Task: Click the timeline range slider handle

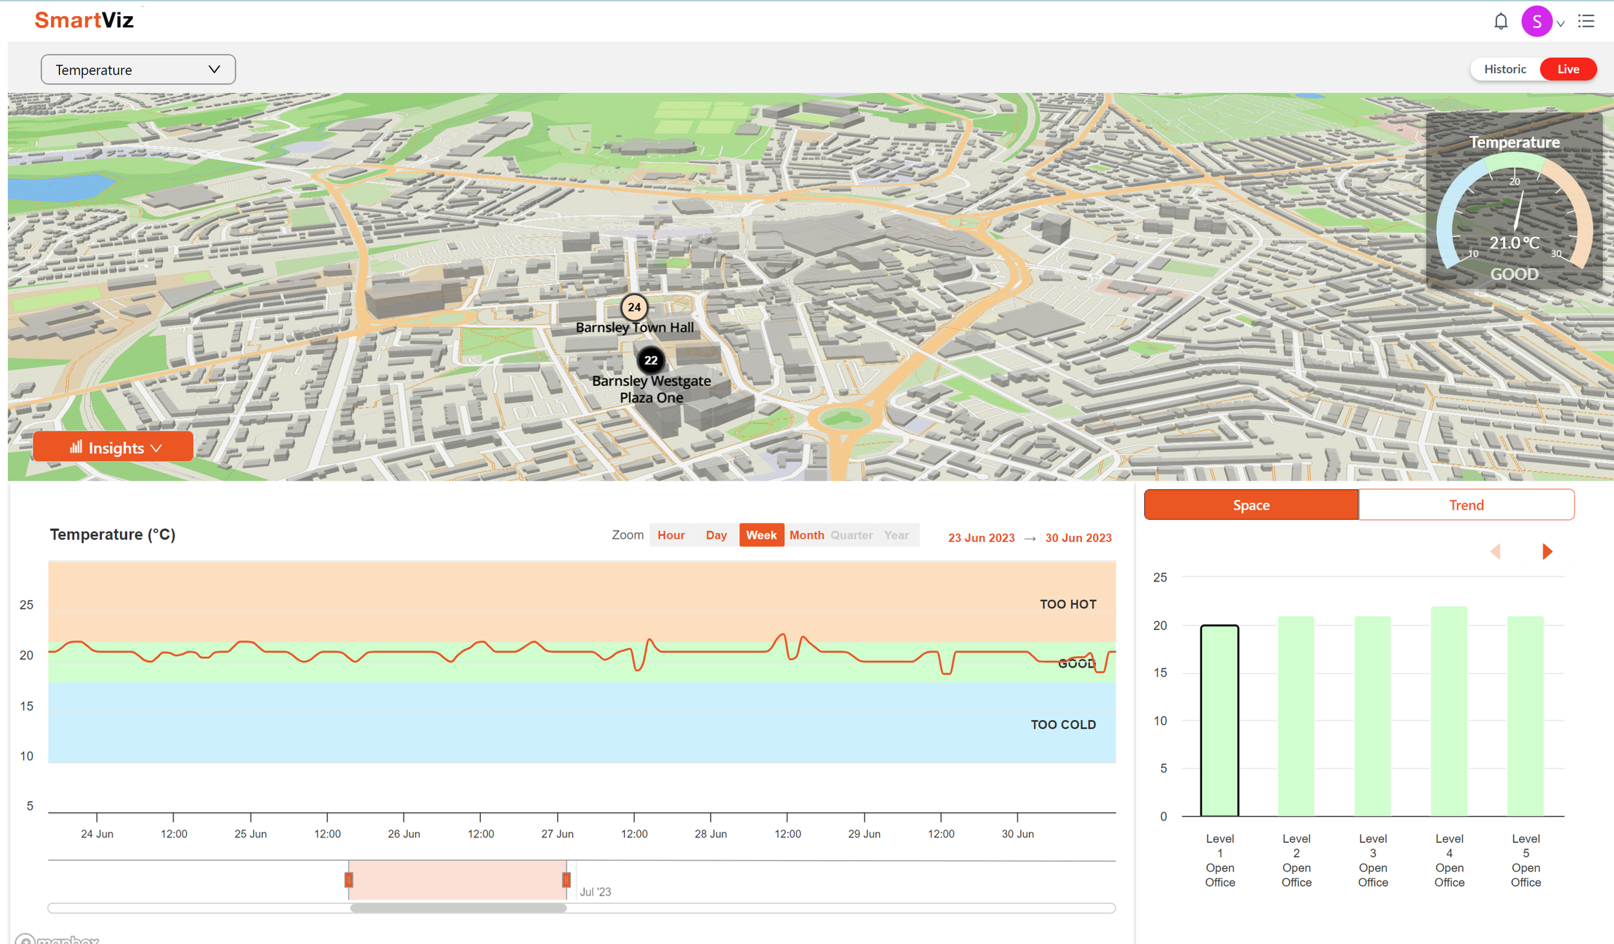Action: [x=349, y=879]
